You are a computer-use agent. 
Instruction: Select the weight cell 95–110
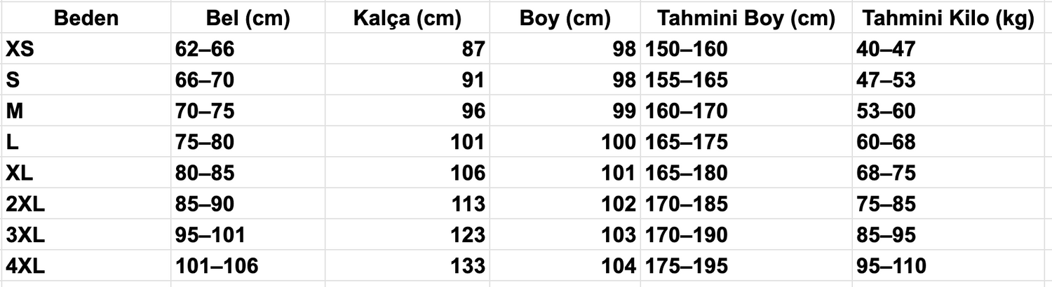pyautogui.click(x=949, y=266)
